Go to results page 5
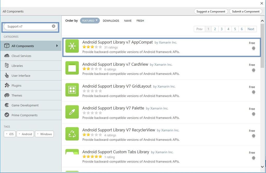 [235, 29]
